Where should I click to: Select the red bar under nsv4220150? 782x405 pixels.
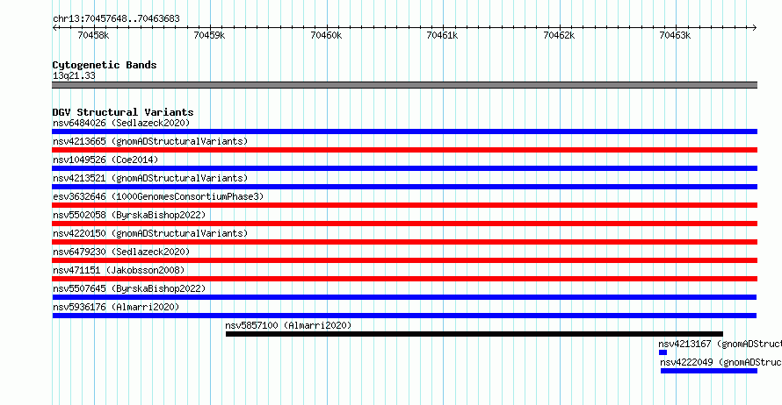coord(404,242)
